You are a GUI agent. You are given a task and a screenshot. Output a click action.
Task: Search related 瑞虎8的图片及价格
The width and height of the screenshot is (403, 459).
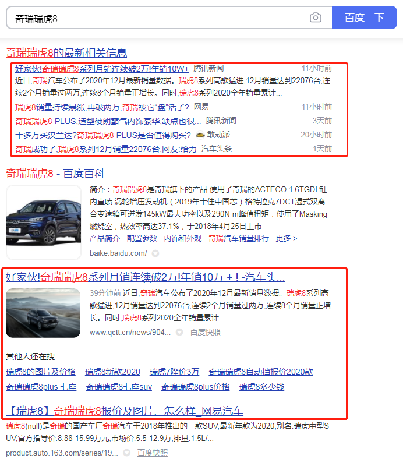point(41,372)
